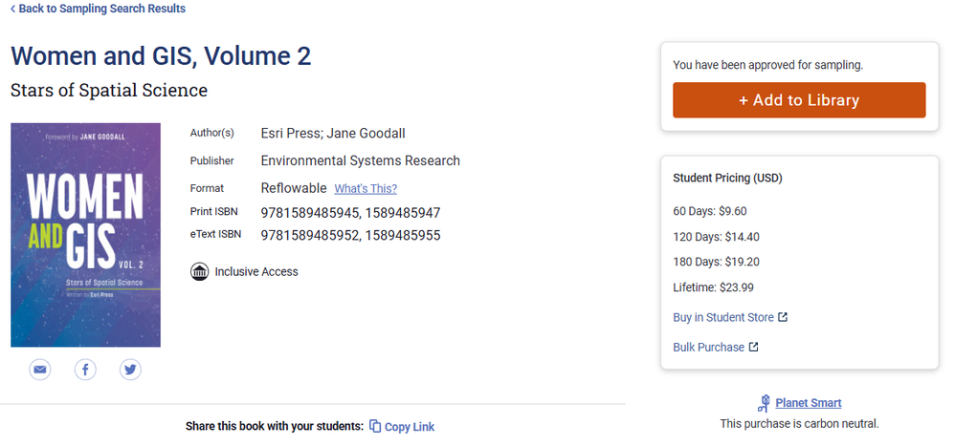
Task: Click external-link icon beside Student Store
Action: [x=783, y=317]
